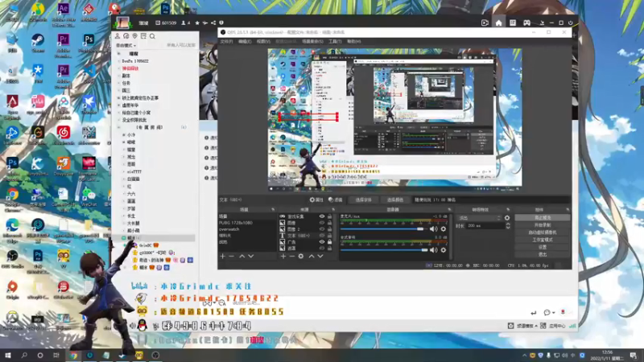Show hidden system tray icons chevron
Image resolution: width=644 pixels, height=362 pixels.
(525, 356)
